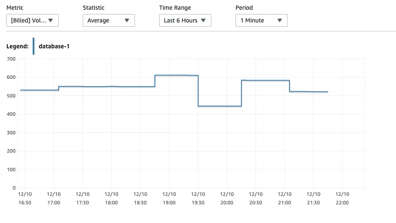Image resolution: width=396 pixels, height=223 pixels.
Task: Open the Metric dropdown showing [Billed] Vol…
Action: tap(32, 20)
